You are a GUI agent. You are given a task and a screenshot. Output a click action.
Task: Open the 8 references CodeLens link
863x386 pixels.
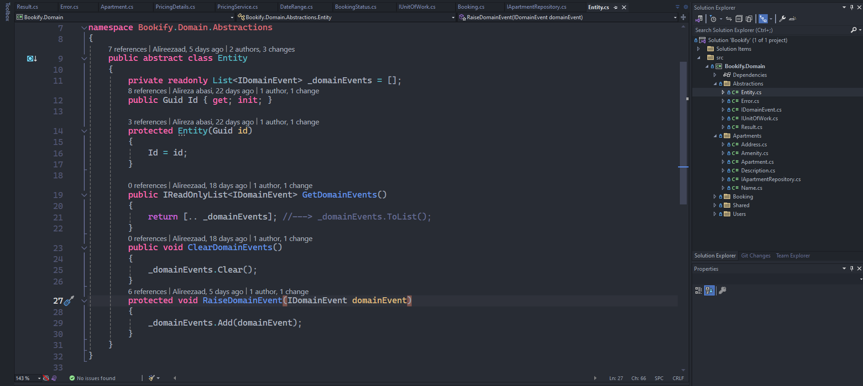coord(147,91)
